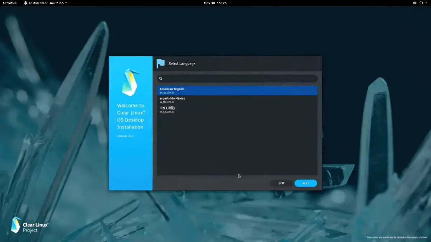The image size is (431, 242).
Task: Click the magnifier icon in the search bar
Action: tap(161, 79)
